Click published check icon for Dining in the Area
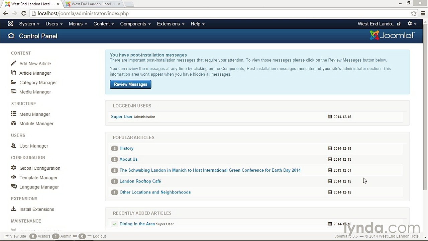Image resolution: width=428 pixels, height=241 pixels. [114, 224]
